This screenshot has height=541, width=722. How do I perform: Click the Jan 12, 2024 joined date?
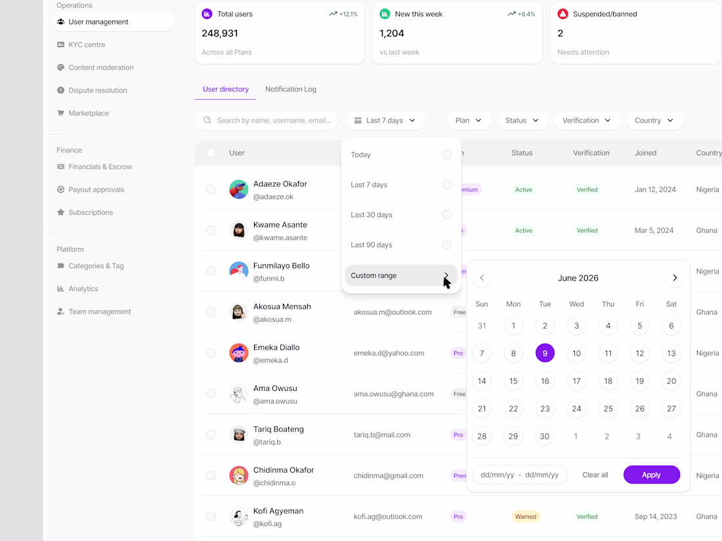pos(655,190)
